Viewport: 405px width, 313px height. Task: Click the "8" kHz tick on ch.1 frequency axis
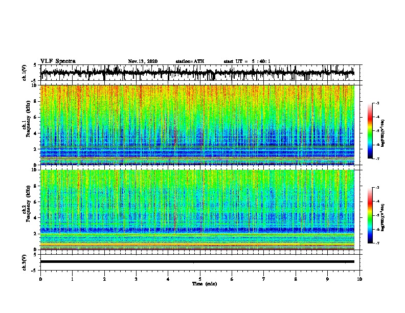point(35,101)
